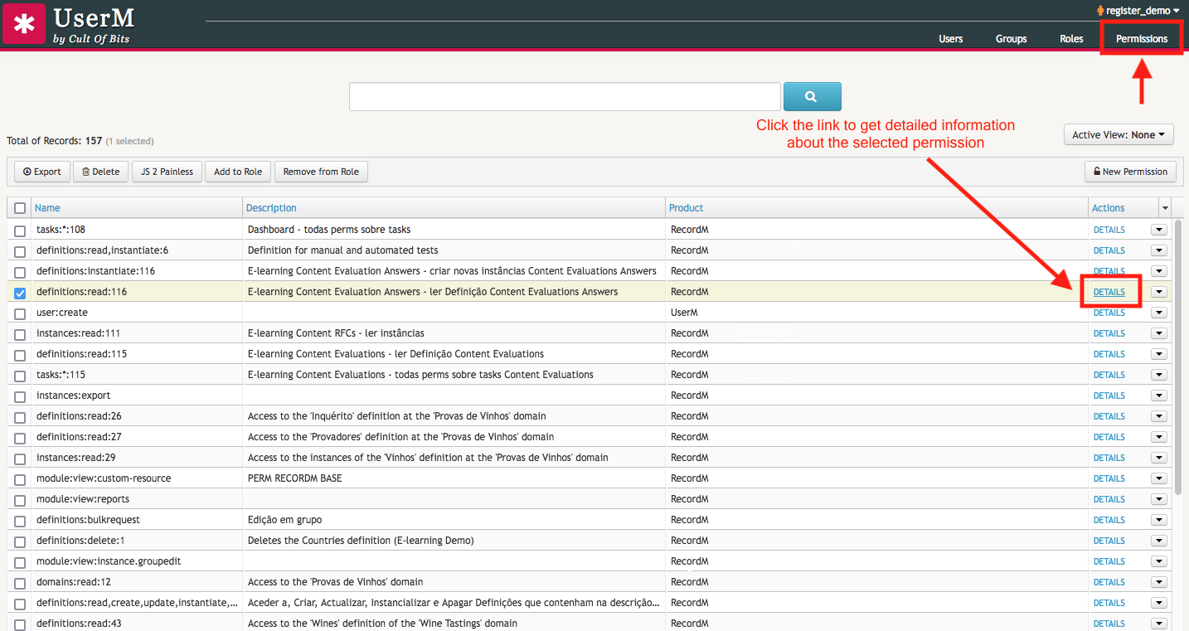Viewport: 1189px width, 631px height.
Task: Expand the actions arrow for definitions:read:116
Action: (1159, 292)
